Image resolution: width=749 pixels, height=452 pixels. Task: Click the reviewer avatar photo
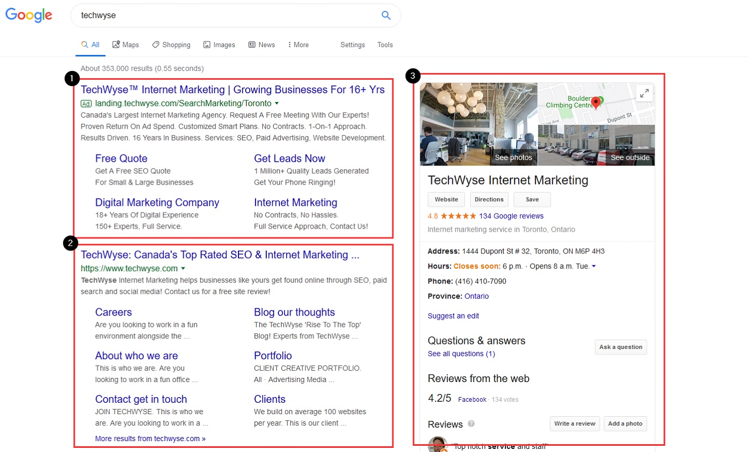pyautogui.click(x=437, y=445)
